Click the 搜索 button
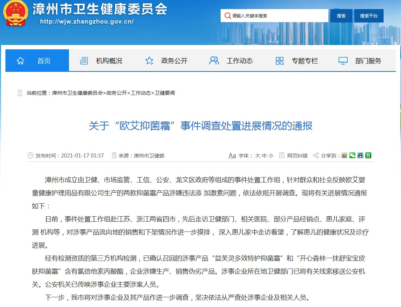 [341, 16]
